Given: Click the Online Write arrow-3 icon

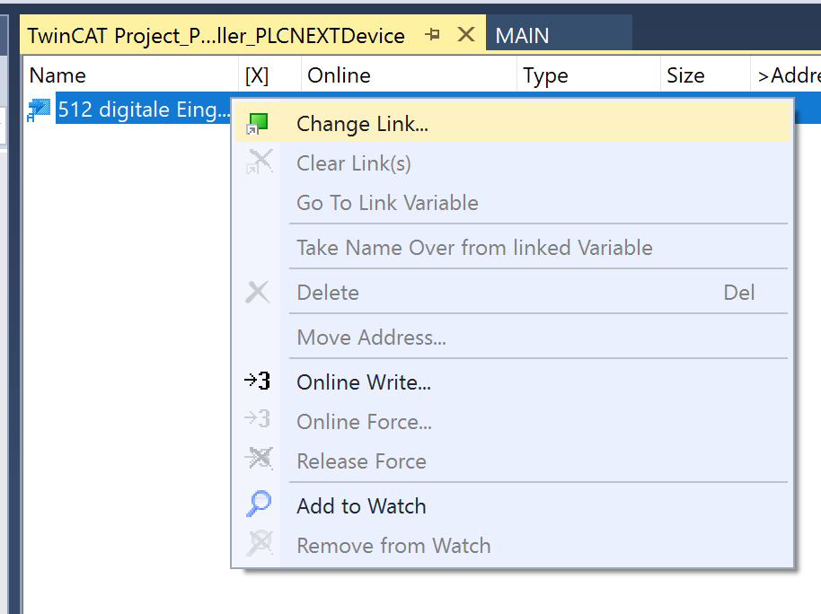Looking at the screenshot, I should [x=258, y=382].
